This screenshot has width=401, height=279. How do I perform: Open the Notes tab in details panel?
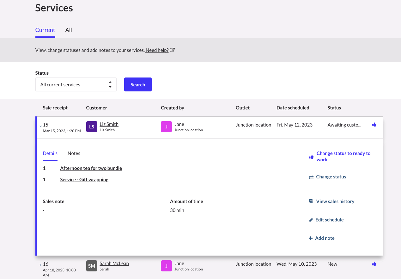coord(74,153)
